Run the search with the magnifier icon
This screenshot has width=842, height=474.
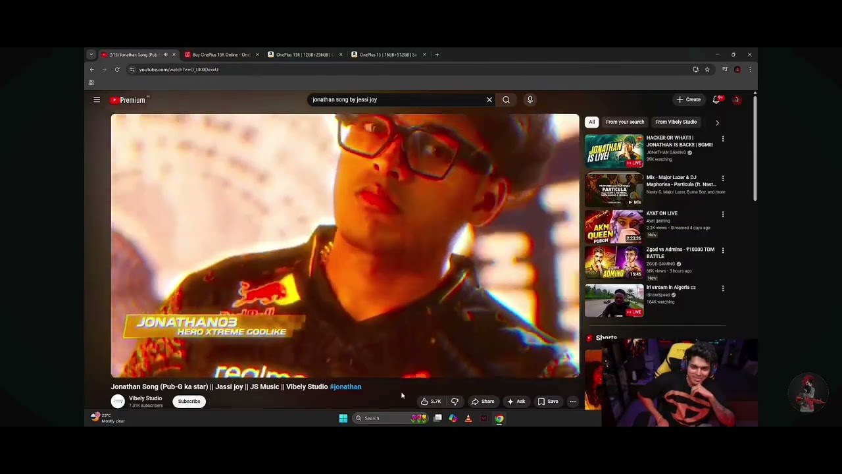tap(506, 100)
